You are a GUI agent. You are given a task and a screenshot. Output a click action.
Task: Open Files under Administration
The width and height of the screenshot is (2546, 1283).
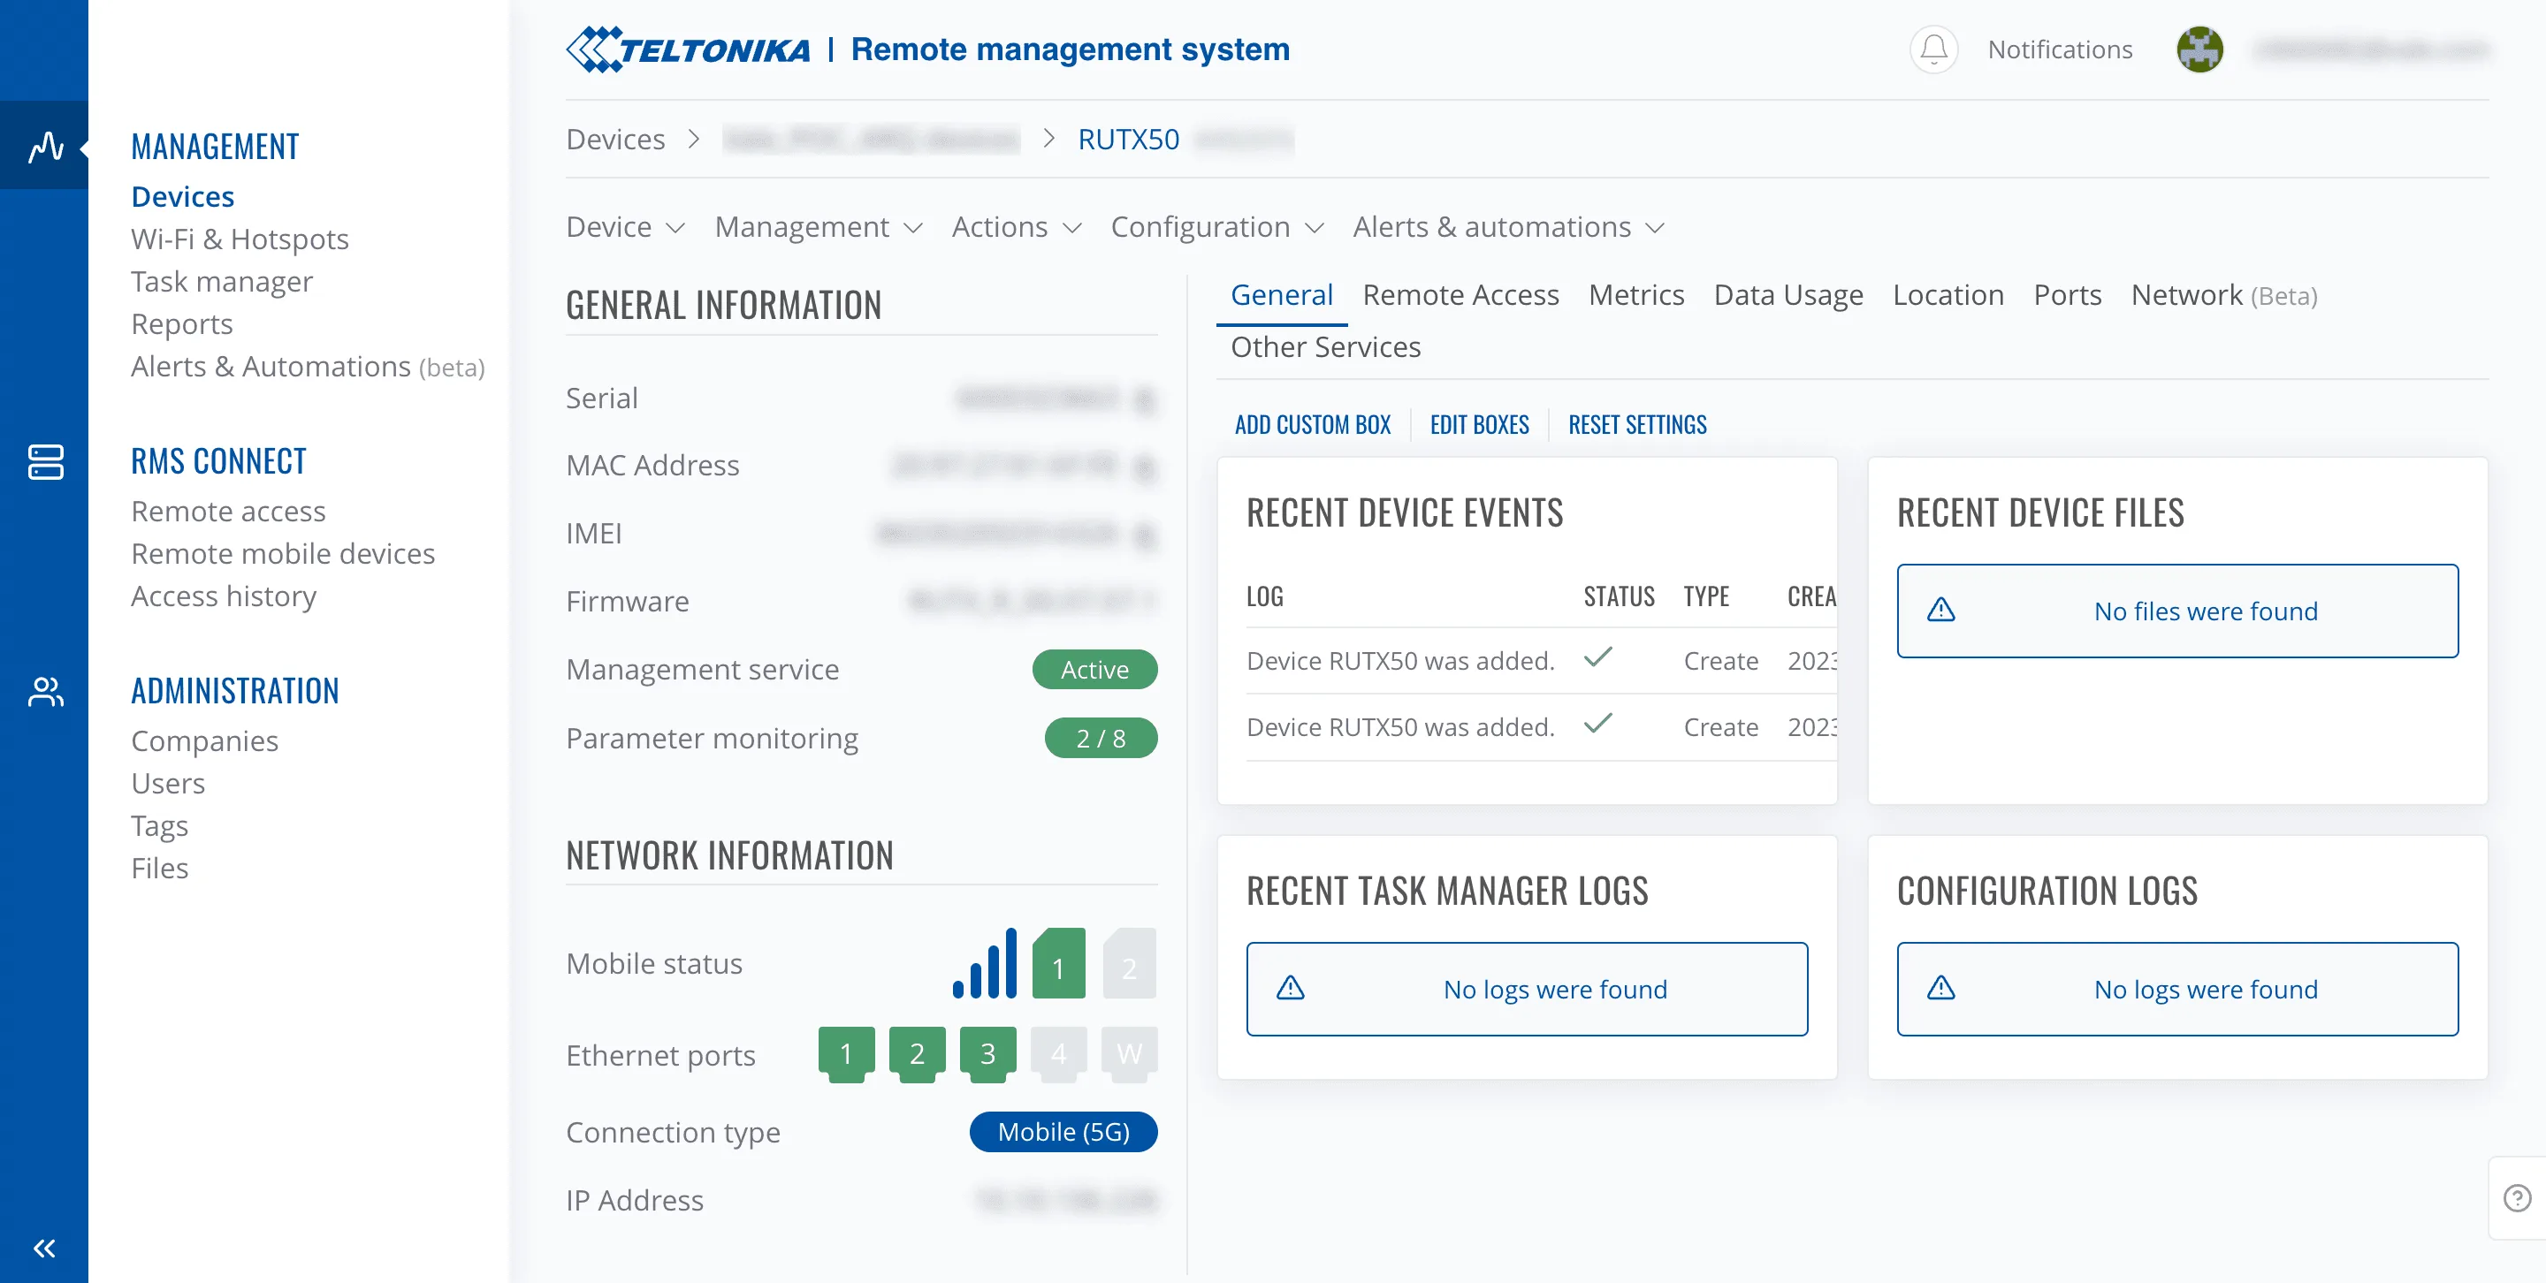click(x=159, y=869)
